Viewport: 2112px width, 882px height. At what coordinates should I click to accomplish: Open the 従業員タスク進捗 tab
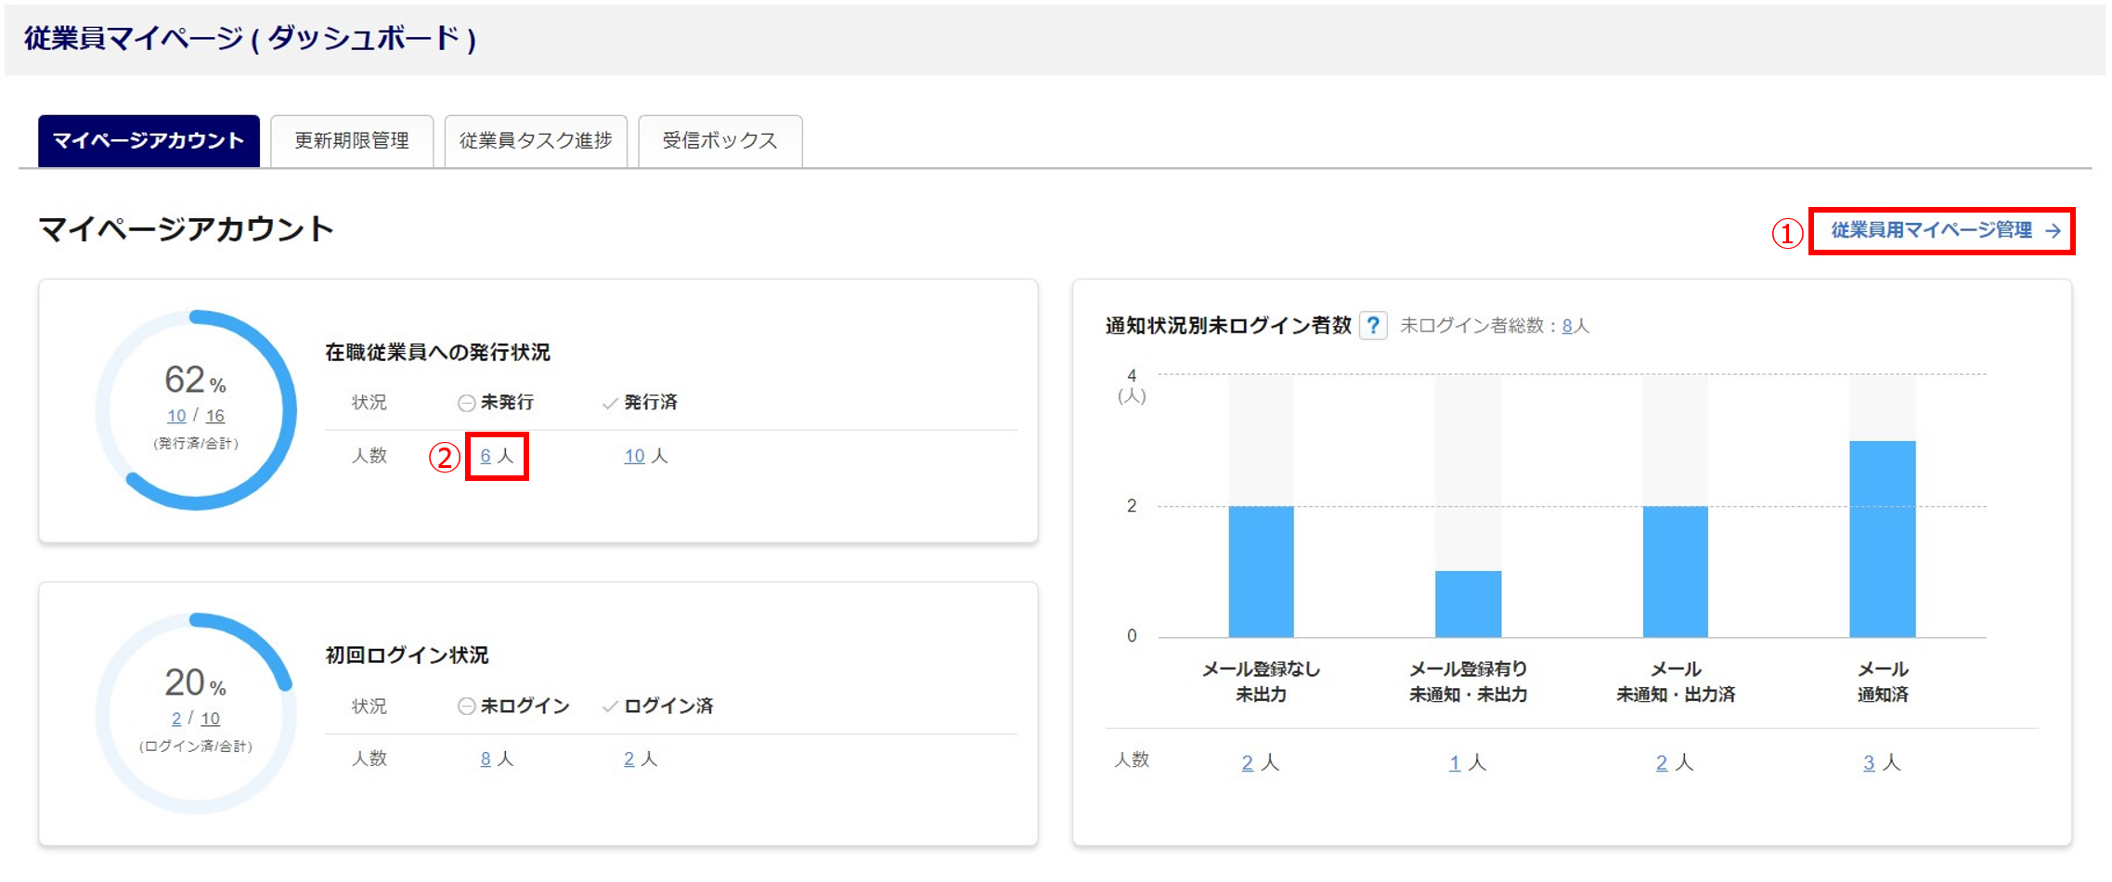[536, 141]
